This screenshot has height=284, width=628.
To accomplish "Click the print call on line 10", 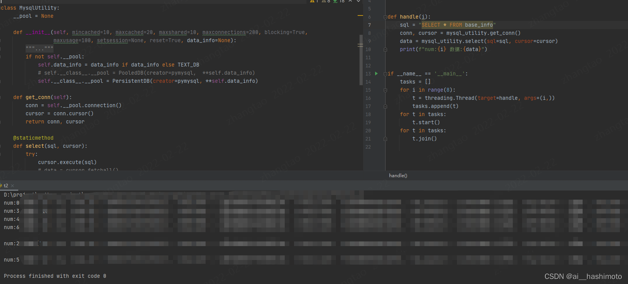I will click(x=443, y=50).
